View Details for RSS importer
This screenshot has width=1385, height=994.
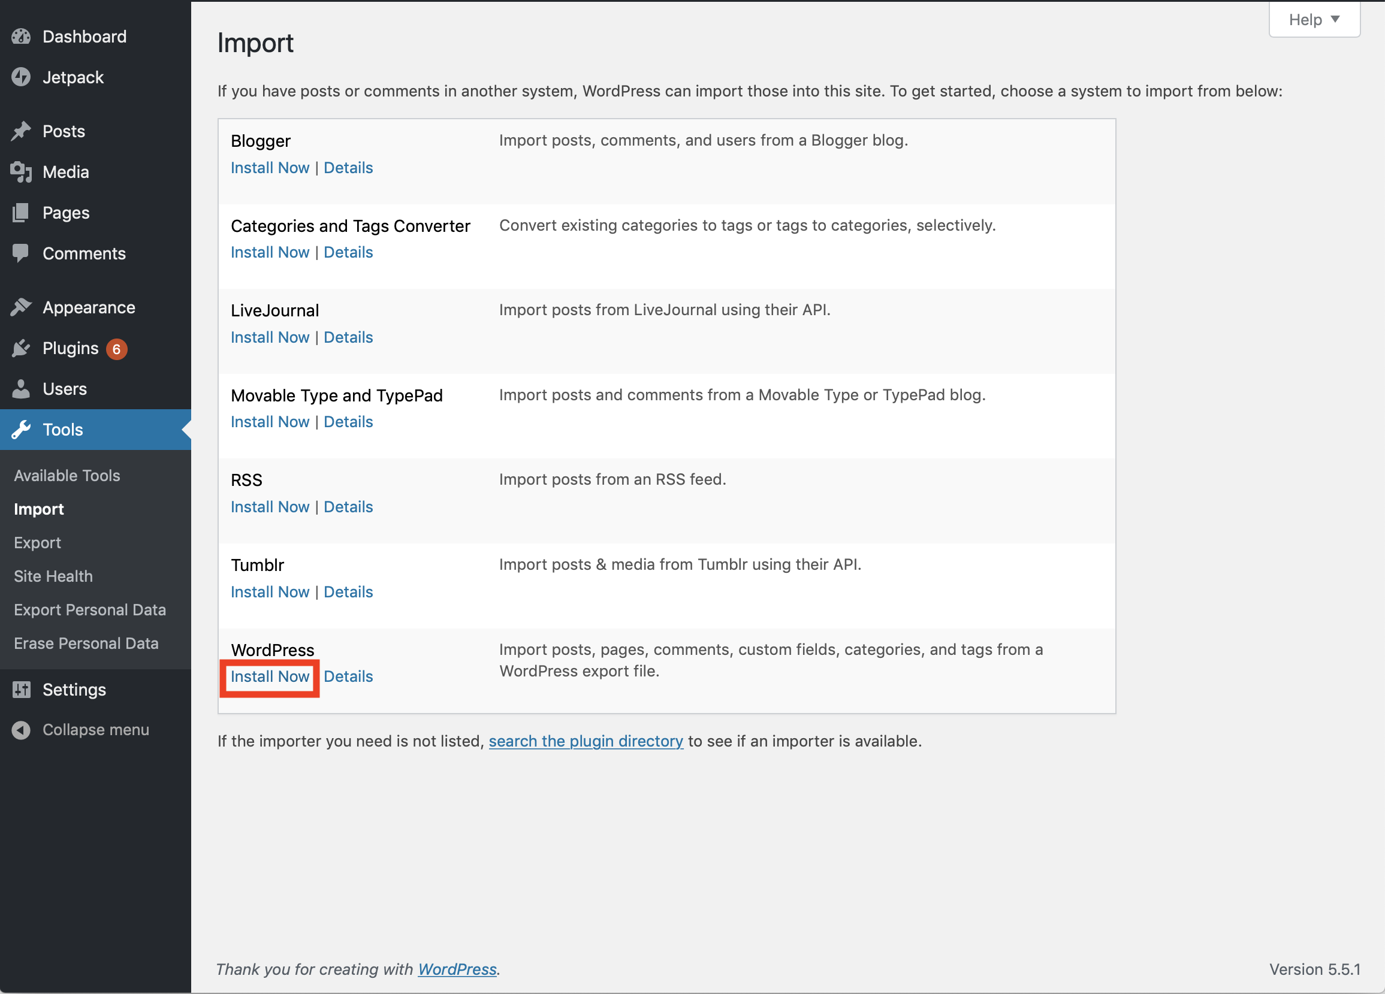[x=348, y=507]
